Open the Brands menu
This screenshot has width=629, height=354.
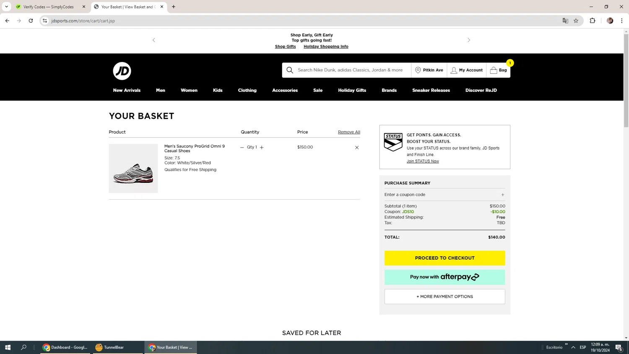389,90
